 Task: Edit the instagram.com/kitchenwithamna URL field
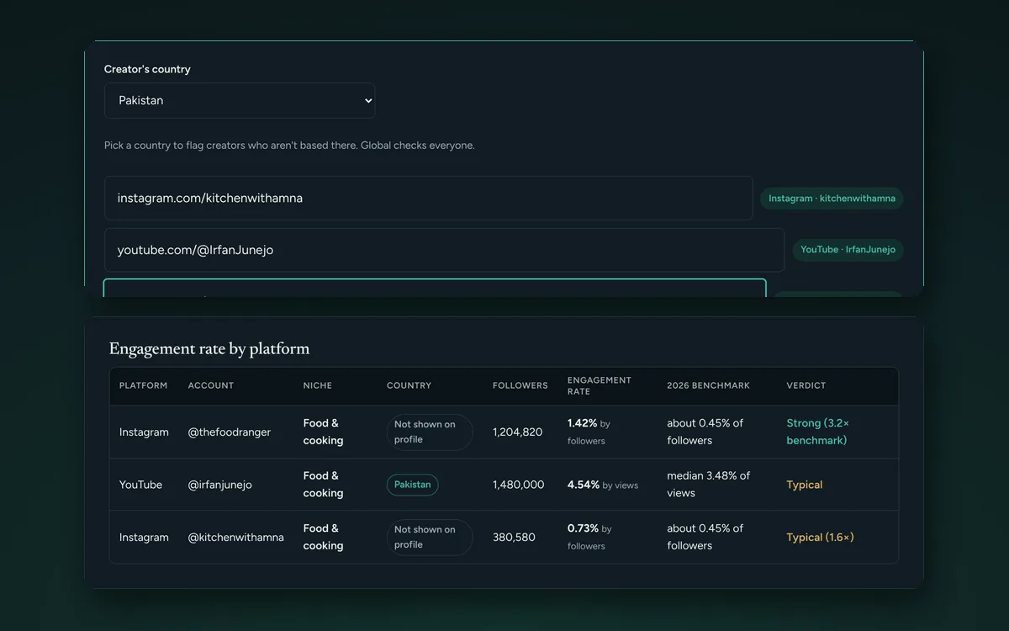coord(428,198)
